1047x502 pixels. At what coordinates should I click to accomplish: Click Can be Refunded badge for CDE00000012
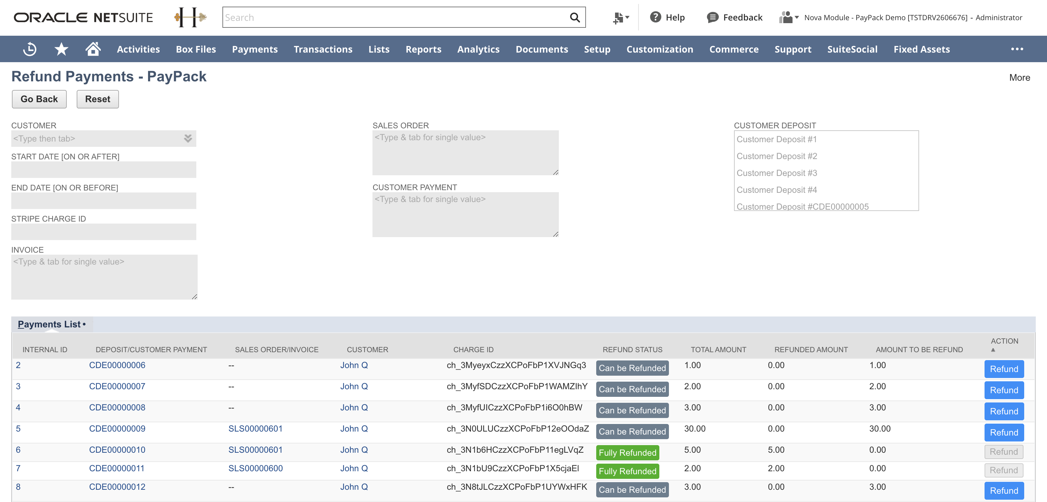tap(633, 489)
